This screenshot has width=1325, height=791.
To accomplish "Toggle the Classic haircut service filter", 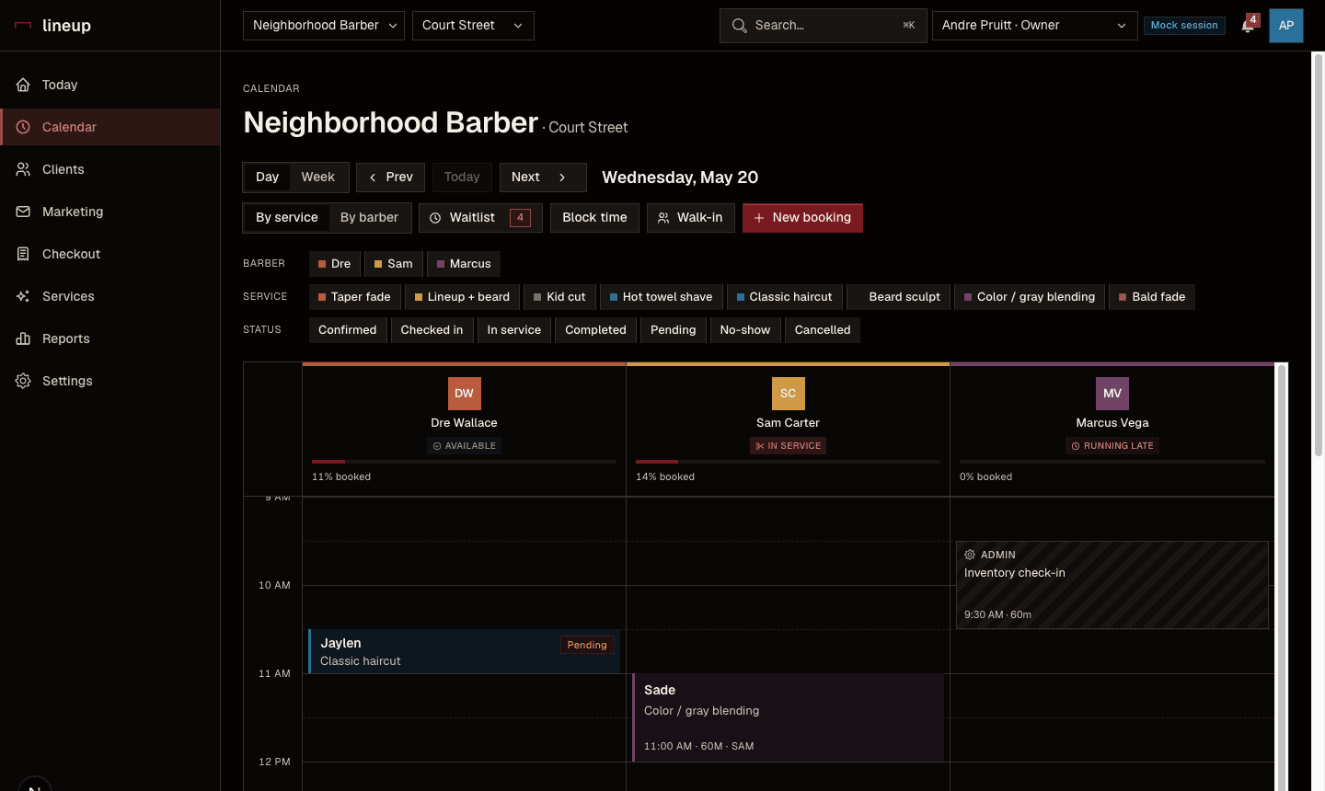I will tap(784, 297).
